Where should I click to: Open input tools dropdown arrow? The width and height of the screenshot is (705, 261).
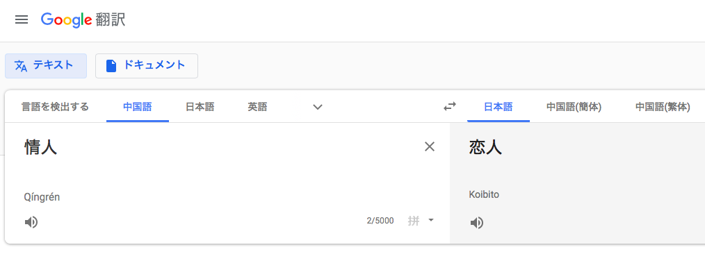point(431,220)
